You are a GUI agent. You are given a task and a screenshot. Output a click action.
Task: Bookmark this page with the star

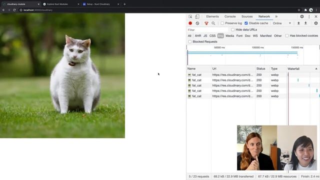click(299, 10)
